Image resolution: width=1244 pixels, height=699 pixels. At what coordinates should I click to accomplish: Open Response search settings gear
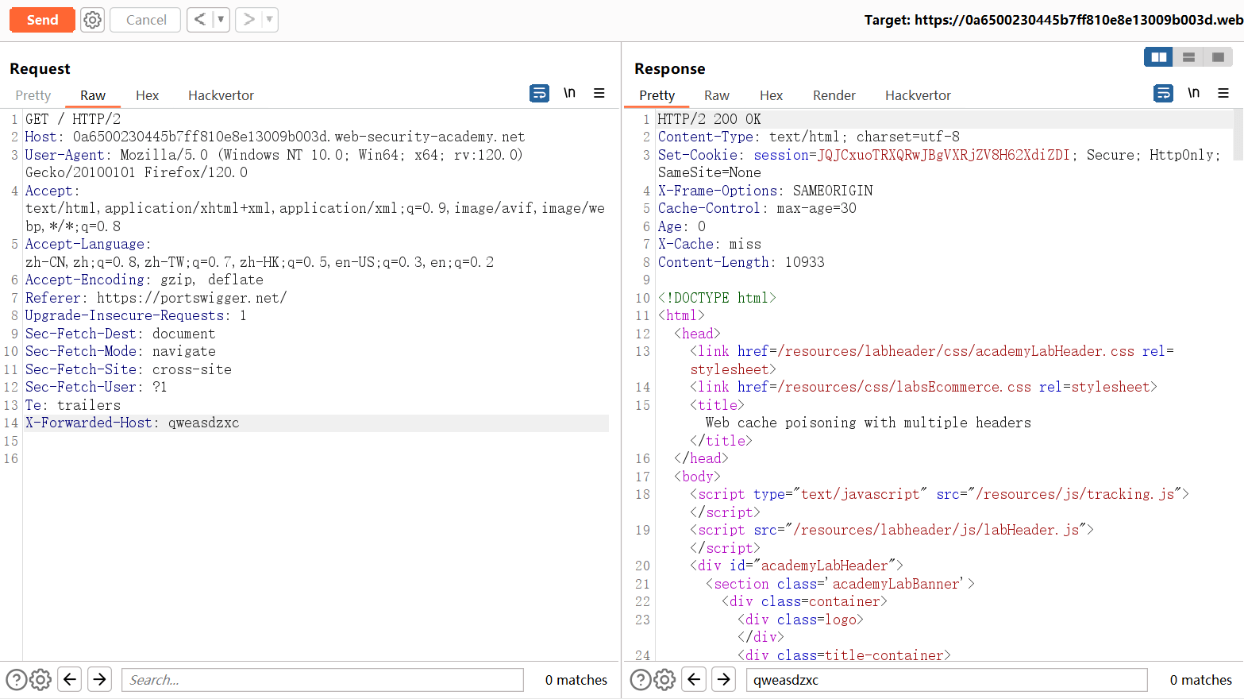[664, 680]
